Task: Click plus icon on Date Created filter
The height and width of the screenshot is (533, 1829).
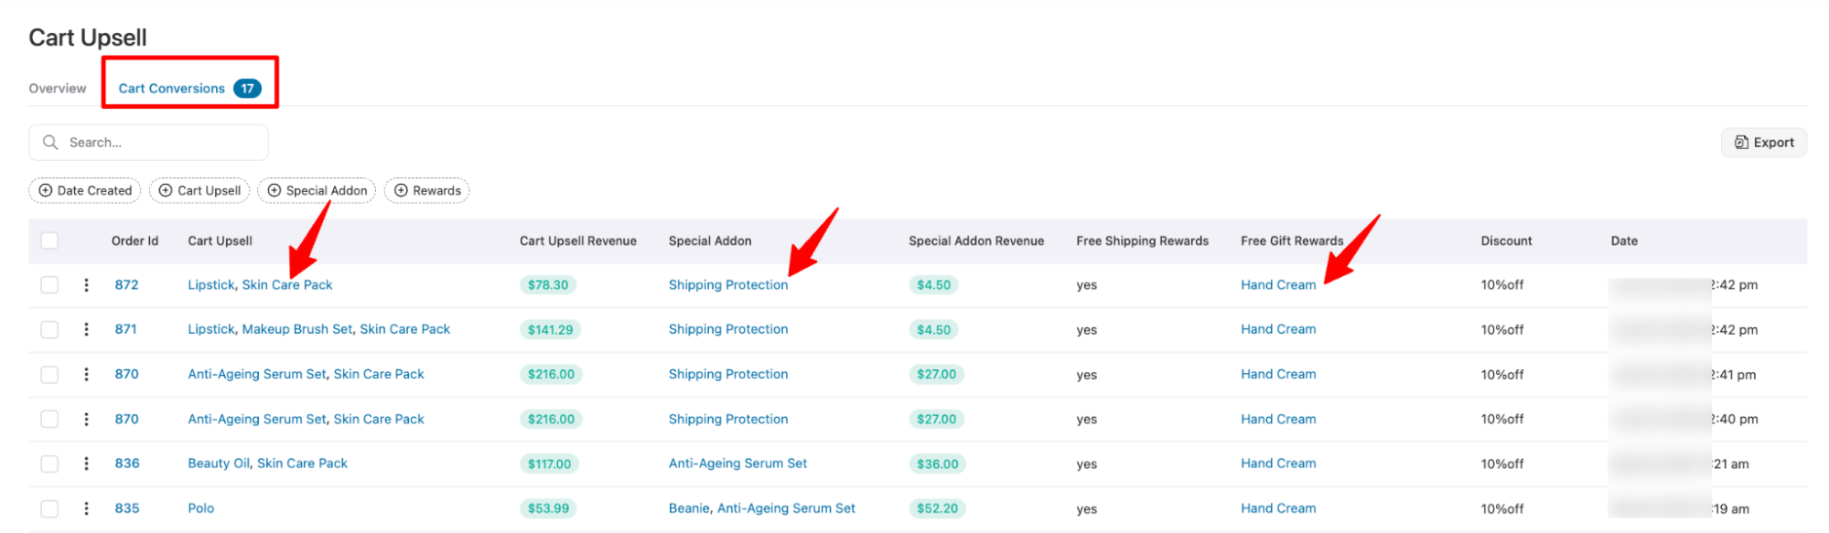Action: click(x=45, y=190)
